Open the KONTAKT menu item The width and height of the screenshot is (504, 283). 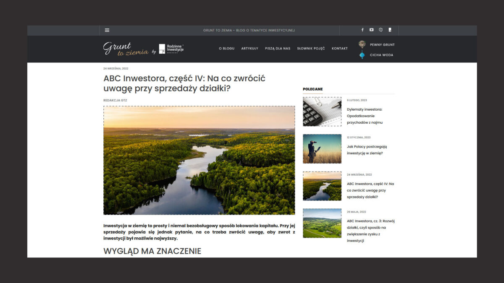pos(339,48)
